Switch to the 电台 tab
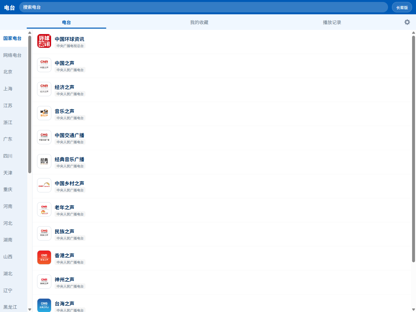416x312 pixels. 66,22
